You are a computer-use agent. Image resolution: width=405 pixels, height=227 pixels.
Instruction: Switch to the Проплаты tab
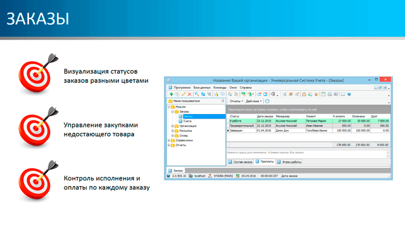click(265, 161)
